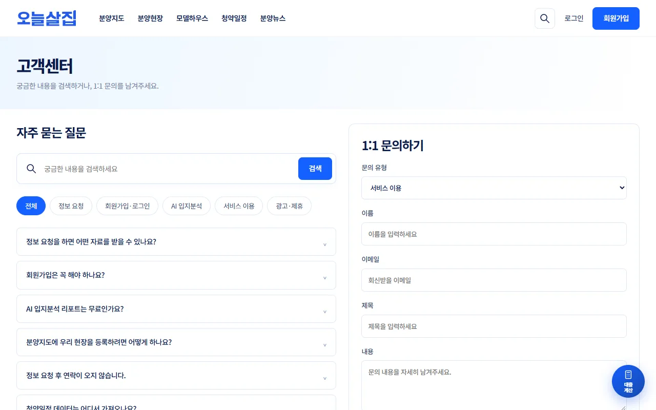This screenshot has height=410, width=656.
Task: Click the 1:1 문의하기 heading
Action: 393,146
